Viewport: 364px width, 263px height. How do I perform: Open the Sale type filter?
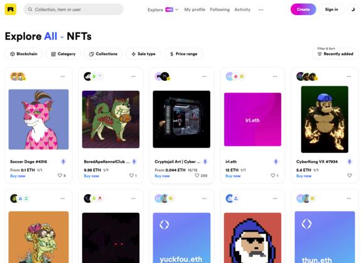143,54
